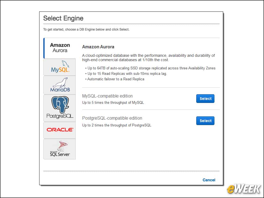Switch to the Oracle engine tab

point(60,130)
